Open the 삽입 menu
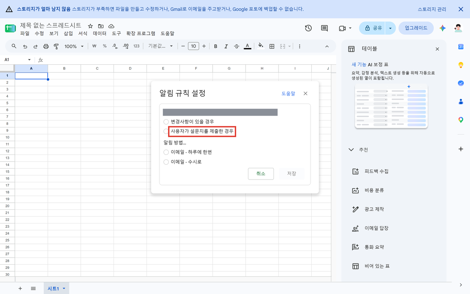470x294 pixels. click(x=68, y=34)
